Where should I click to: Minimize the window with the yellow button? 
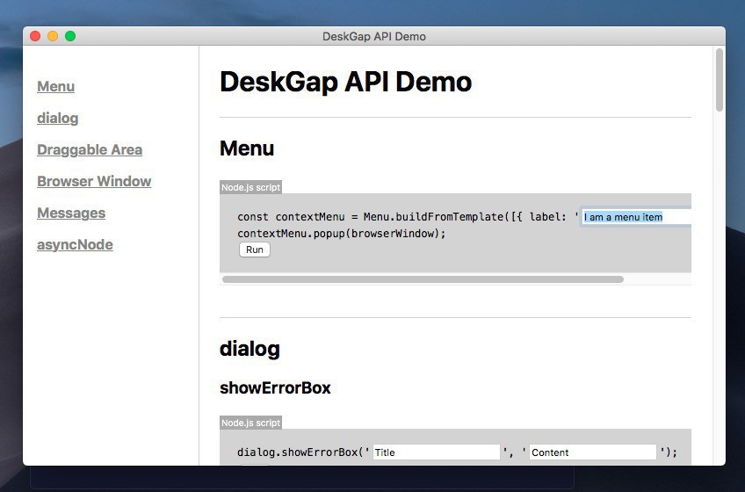click(53, 36)
